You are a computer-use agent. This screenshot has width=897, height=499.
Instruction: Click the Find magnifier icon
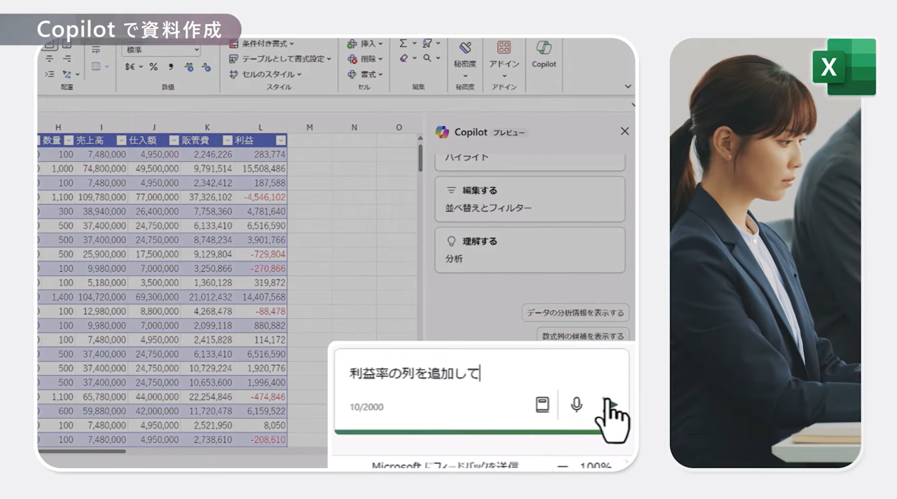tap(427, 59)
